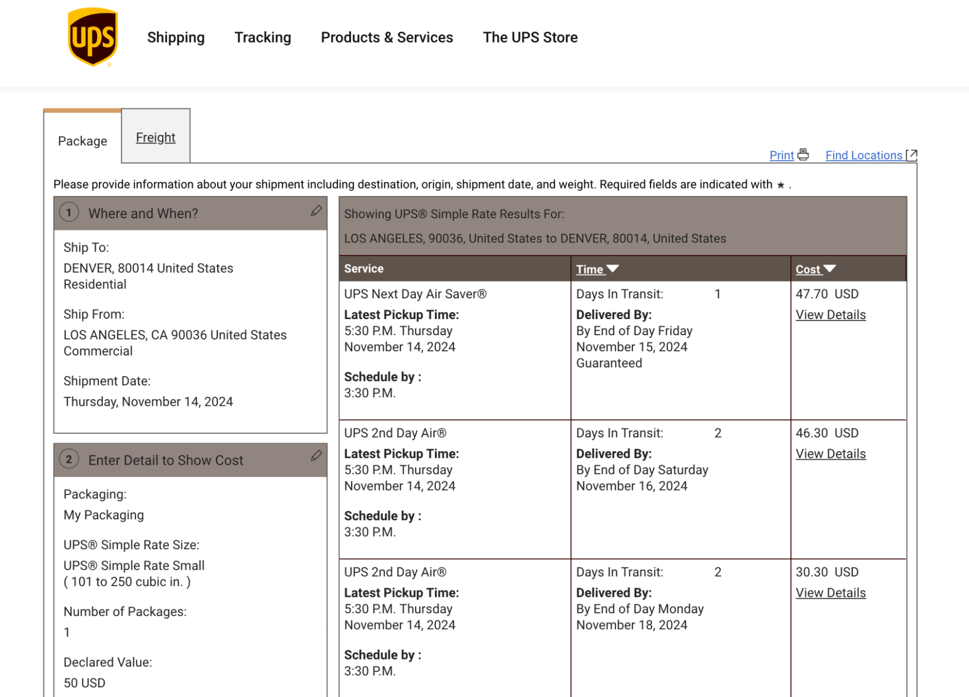Click the Thursday, November 14, 2024 shipment date
This screenshot has width=969, height=697.
tap(148, 402)
